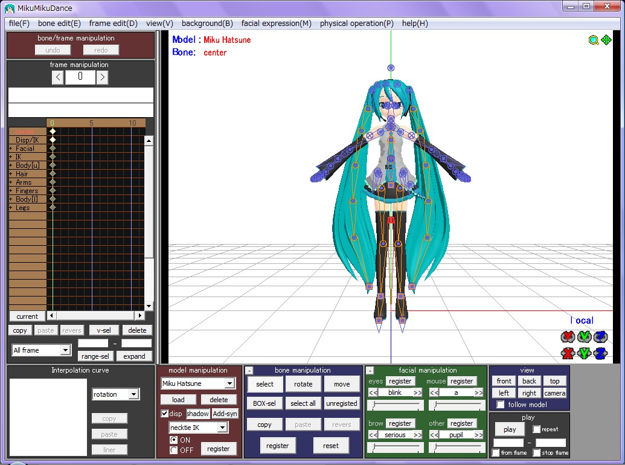This screenshot has width=625, height=465.
Task: Click the << arrow beside mouth morph 'a'
Action: 434,393
